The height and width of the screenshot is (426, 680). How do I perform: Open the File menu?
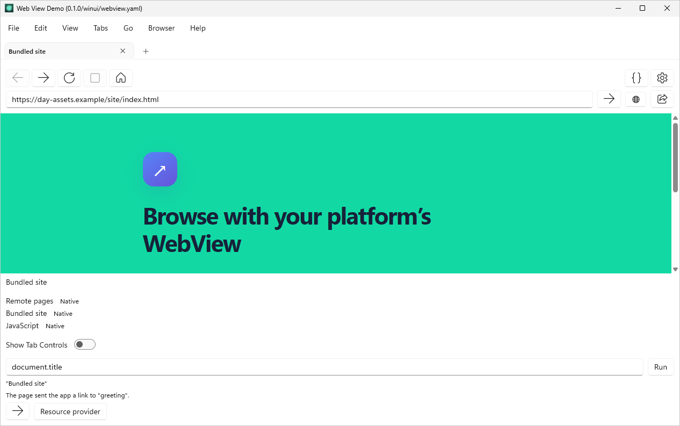tap(13, 28)
